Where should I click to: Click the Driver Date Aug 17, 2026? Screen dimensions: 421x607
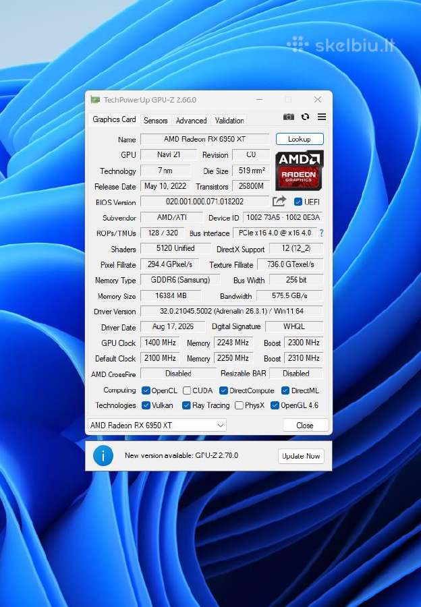click(x=173, y=326)
